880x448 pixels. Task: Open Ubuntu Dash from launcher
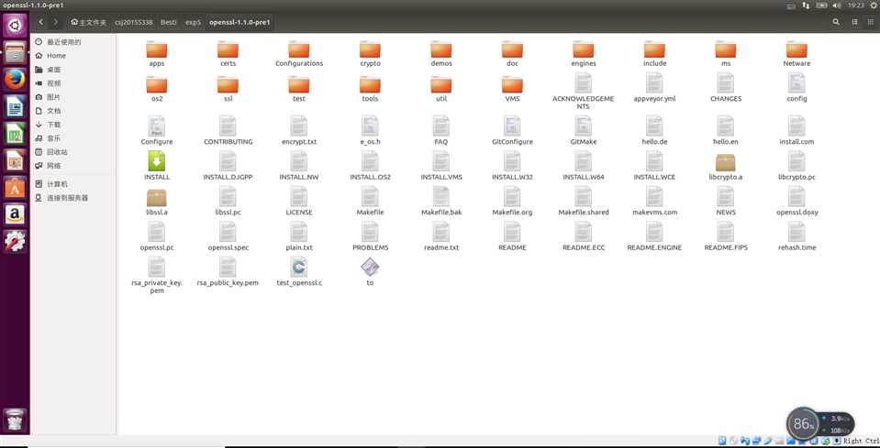16,26
